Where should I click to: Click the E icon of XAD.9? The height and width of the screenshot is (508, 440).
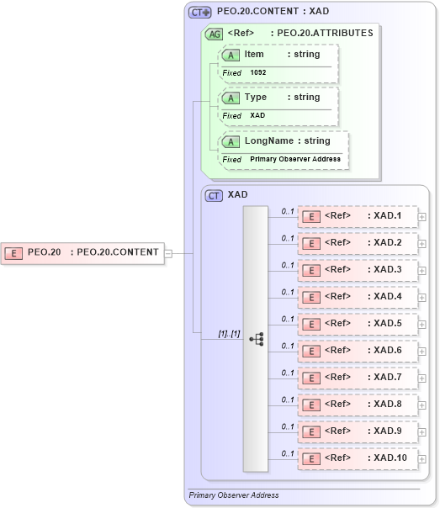pos(311,431)
